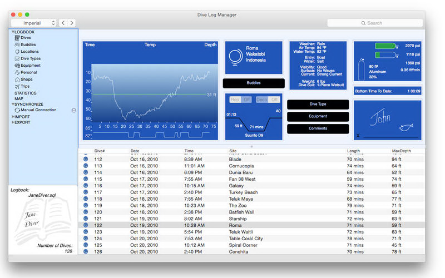This screenshot has width=445, height=278.
Task: Click the blue marker for dive 122
Action: click(86, 225)
